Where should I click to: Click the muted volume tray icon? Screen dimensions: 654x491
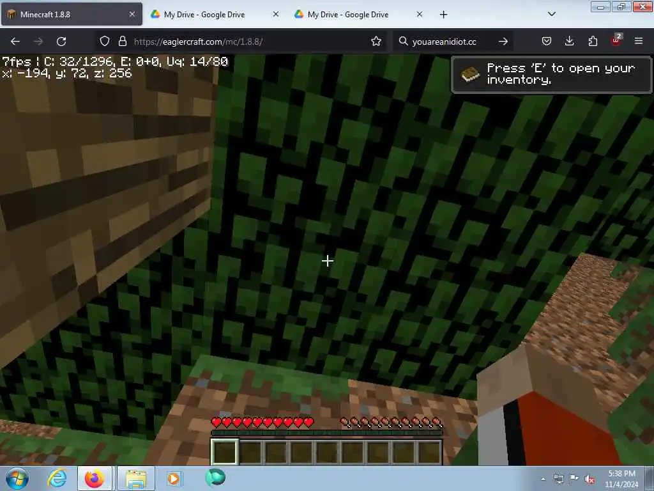589,479
